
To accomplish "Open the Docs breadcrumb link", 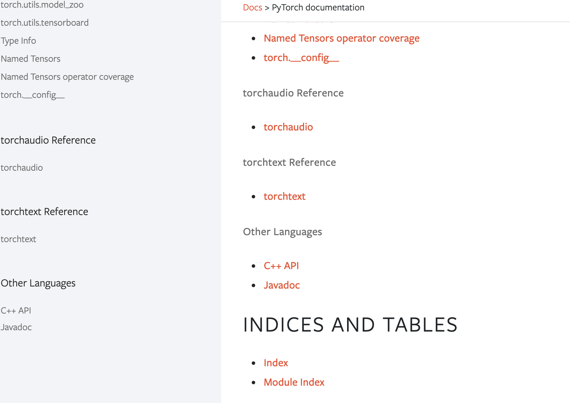I will 252,8.
